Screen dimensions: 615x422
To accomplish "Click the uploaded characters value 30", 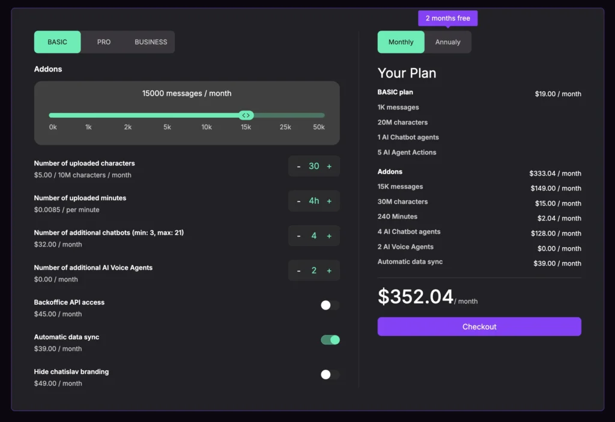I will (314, 166).
